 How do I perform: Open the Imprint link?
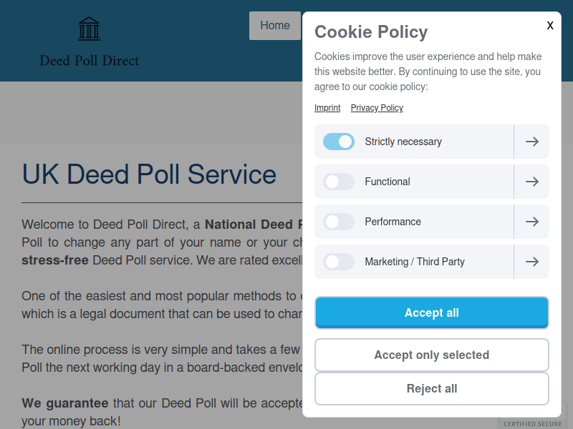coord(327,108)
